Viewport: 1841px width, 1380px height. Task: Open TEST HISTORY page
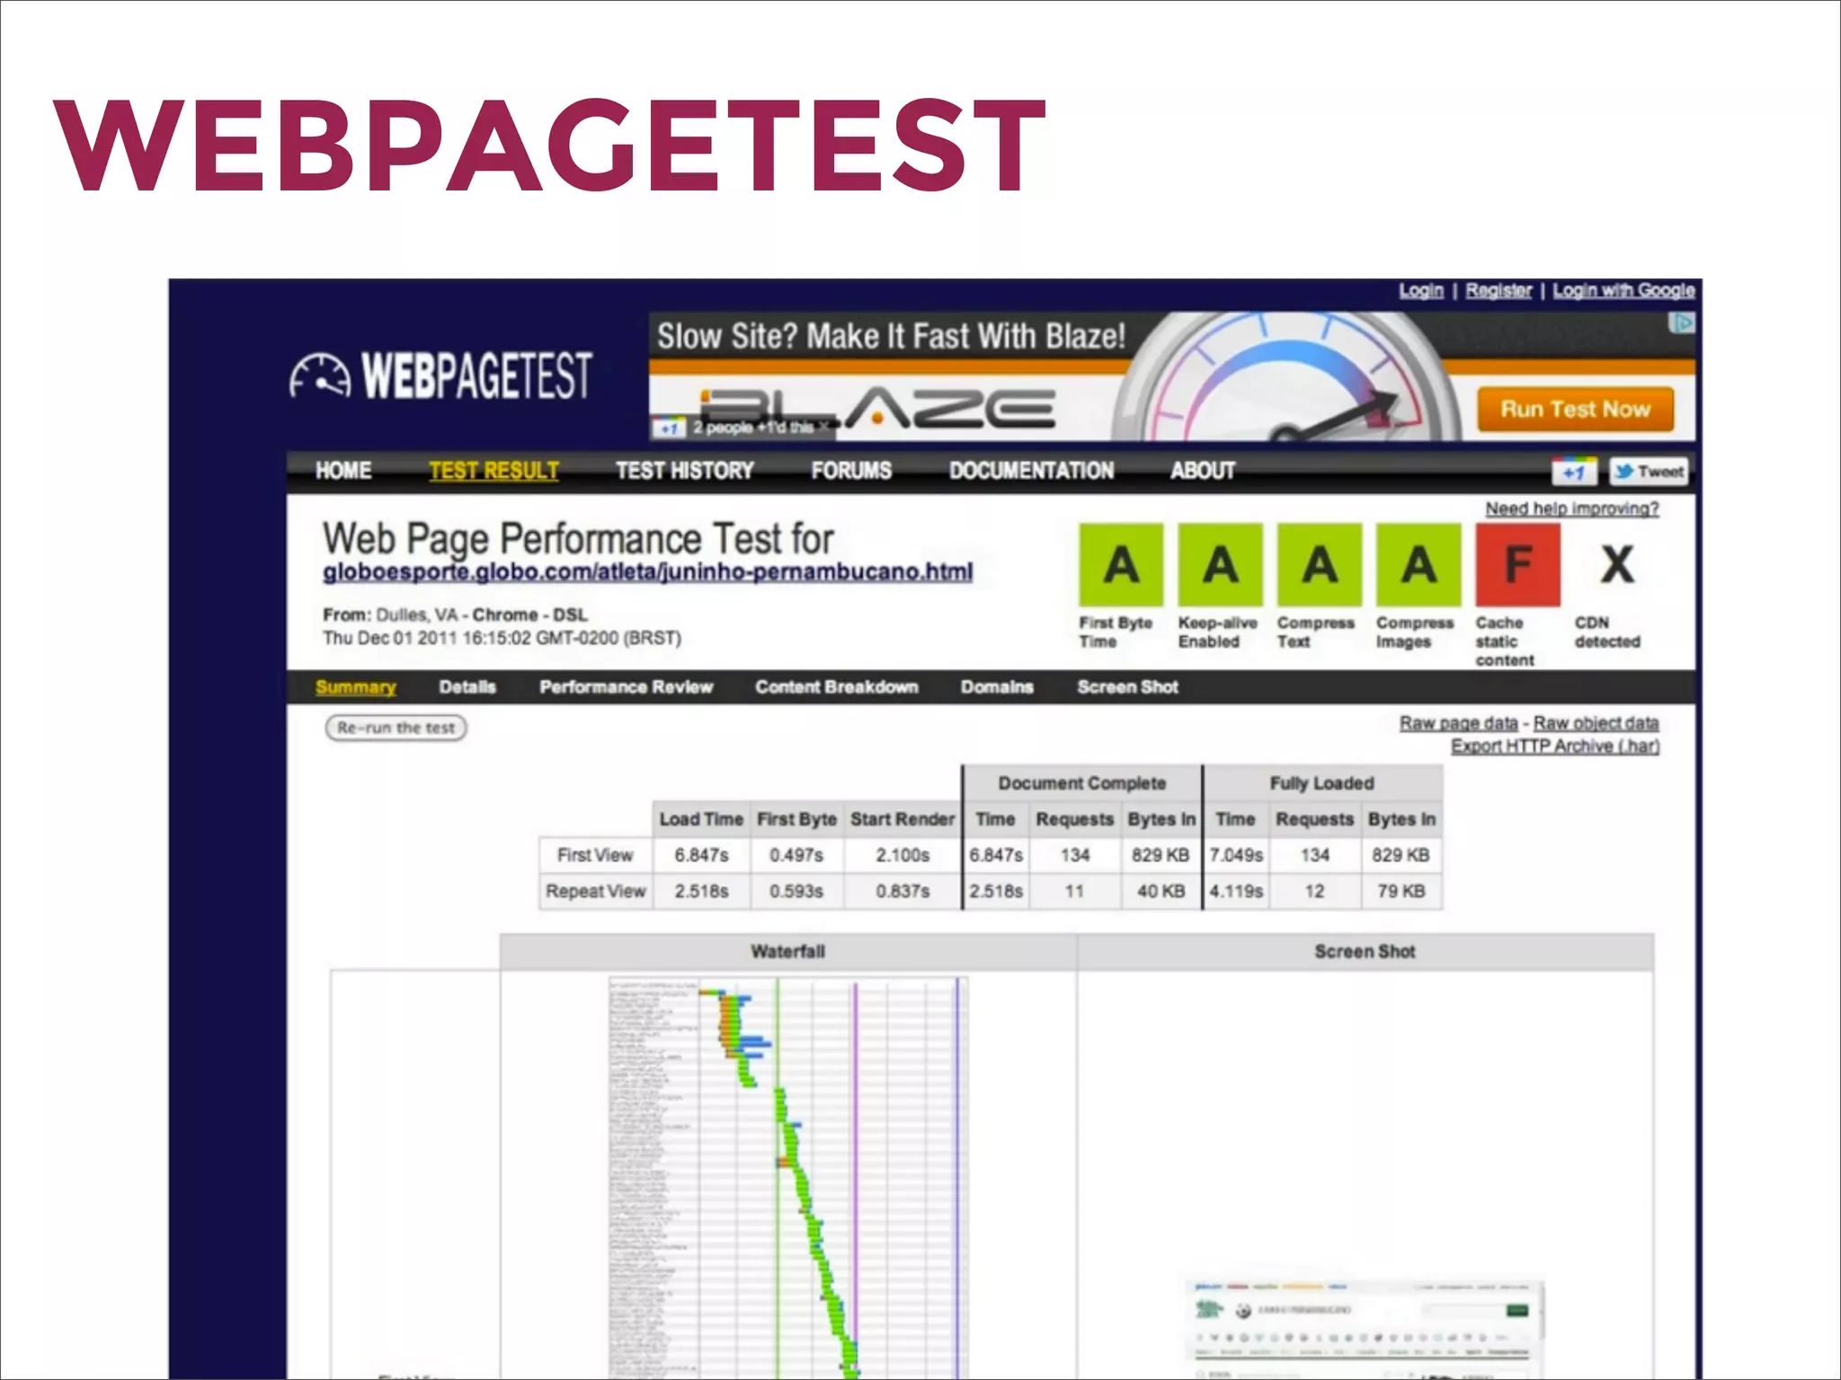click(x=684, y=471)
